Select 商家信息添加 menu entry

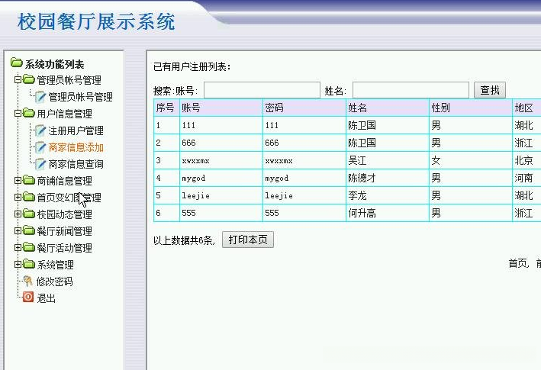pos(76,147)
